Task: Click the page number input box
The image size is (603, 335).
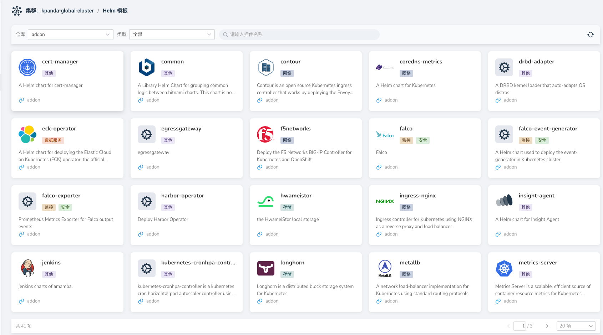Action: 520,326
